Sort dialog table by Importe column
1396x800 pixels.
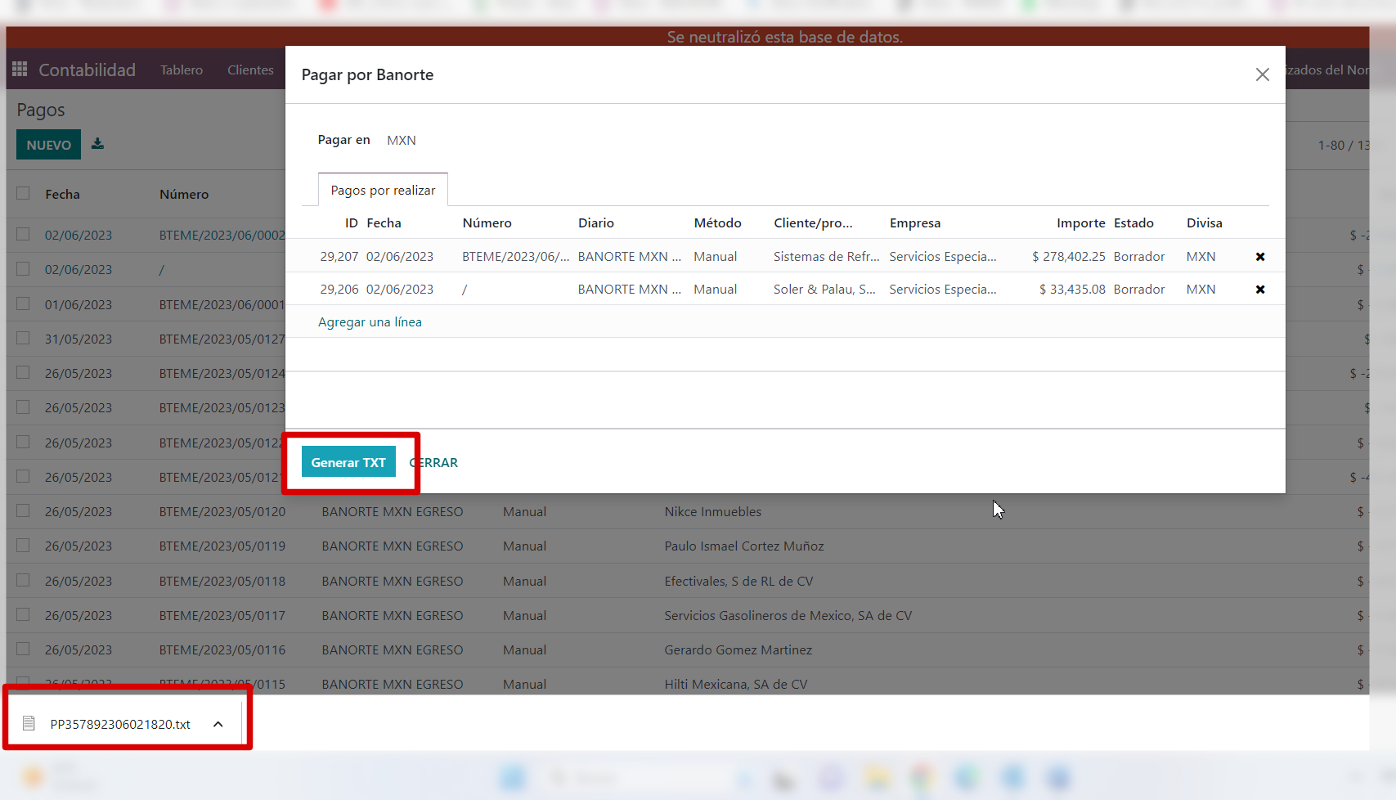tap(1080, 223)
